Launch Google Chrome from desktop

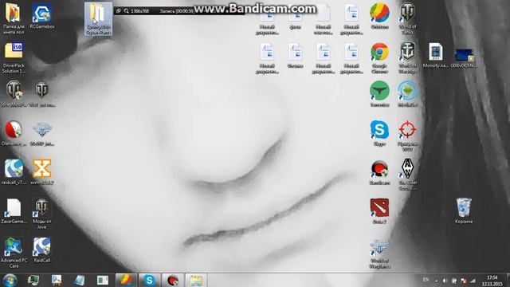(x=379, y=57)
